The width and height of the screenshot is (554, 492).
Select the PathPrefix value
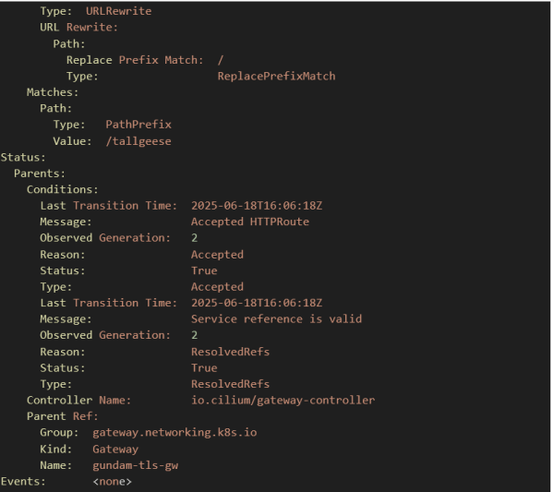(138, 125)
